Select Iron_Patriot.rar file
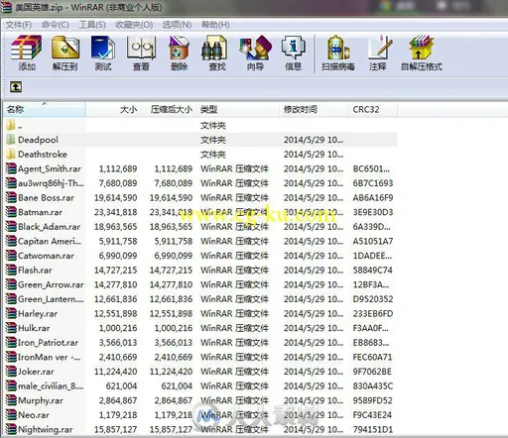This screenshot has width=508, height=438. pos(201,343)
